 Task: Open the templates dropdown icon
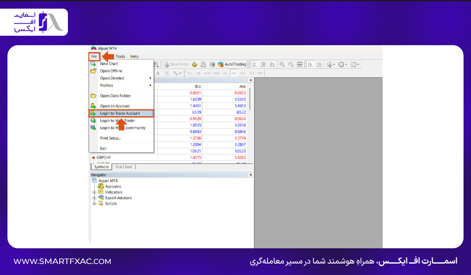[355, 64]
